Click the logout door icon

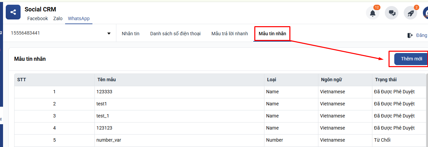point(410,35)
